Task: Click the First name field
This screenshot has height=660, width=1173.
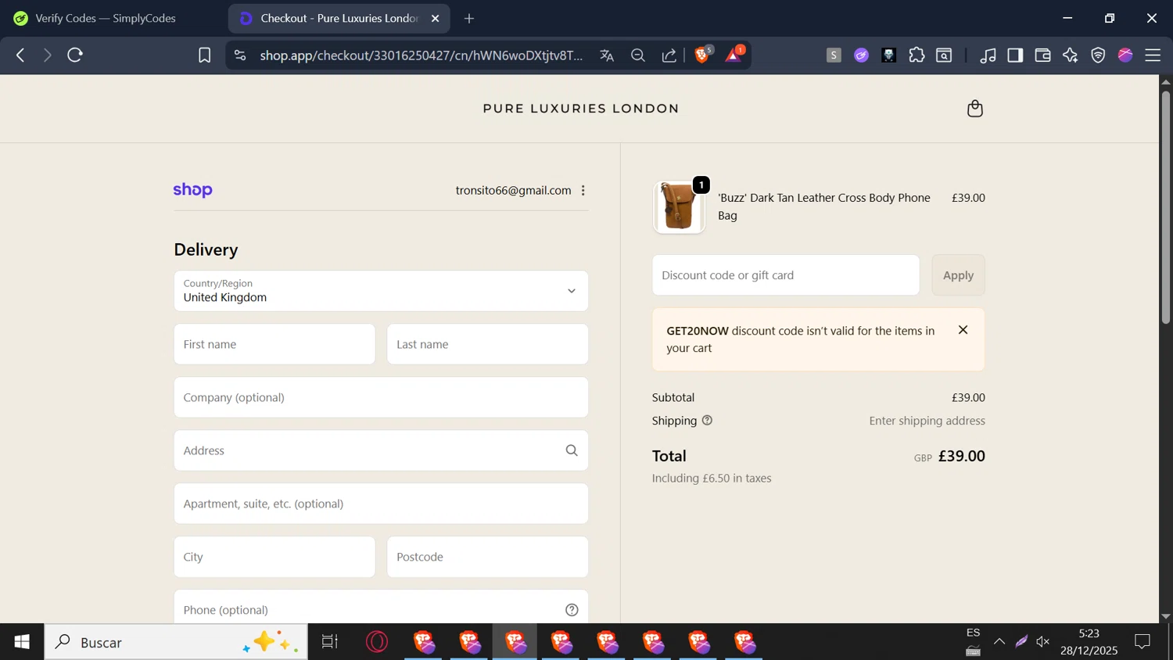Action: (274, 344)
